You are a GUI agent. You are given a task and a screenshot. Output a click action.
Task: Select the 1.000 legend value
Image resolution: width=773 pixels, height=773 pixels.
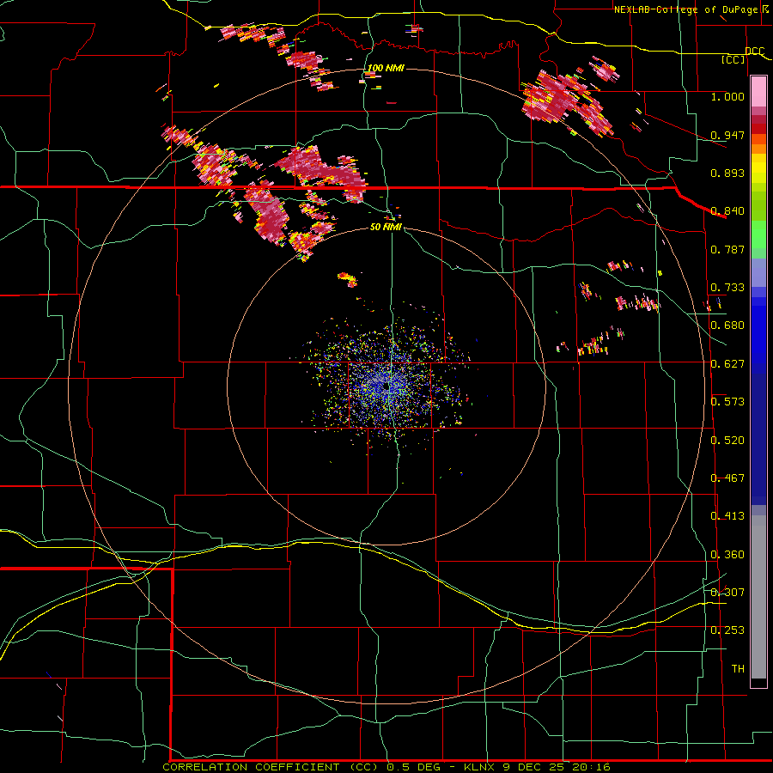(727, 96)
